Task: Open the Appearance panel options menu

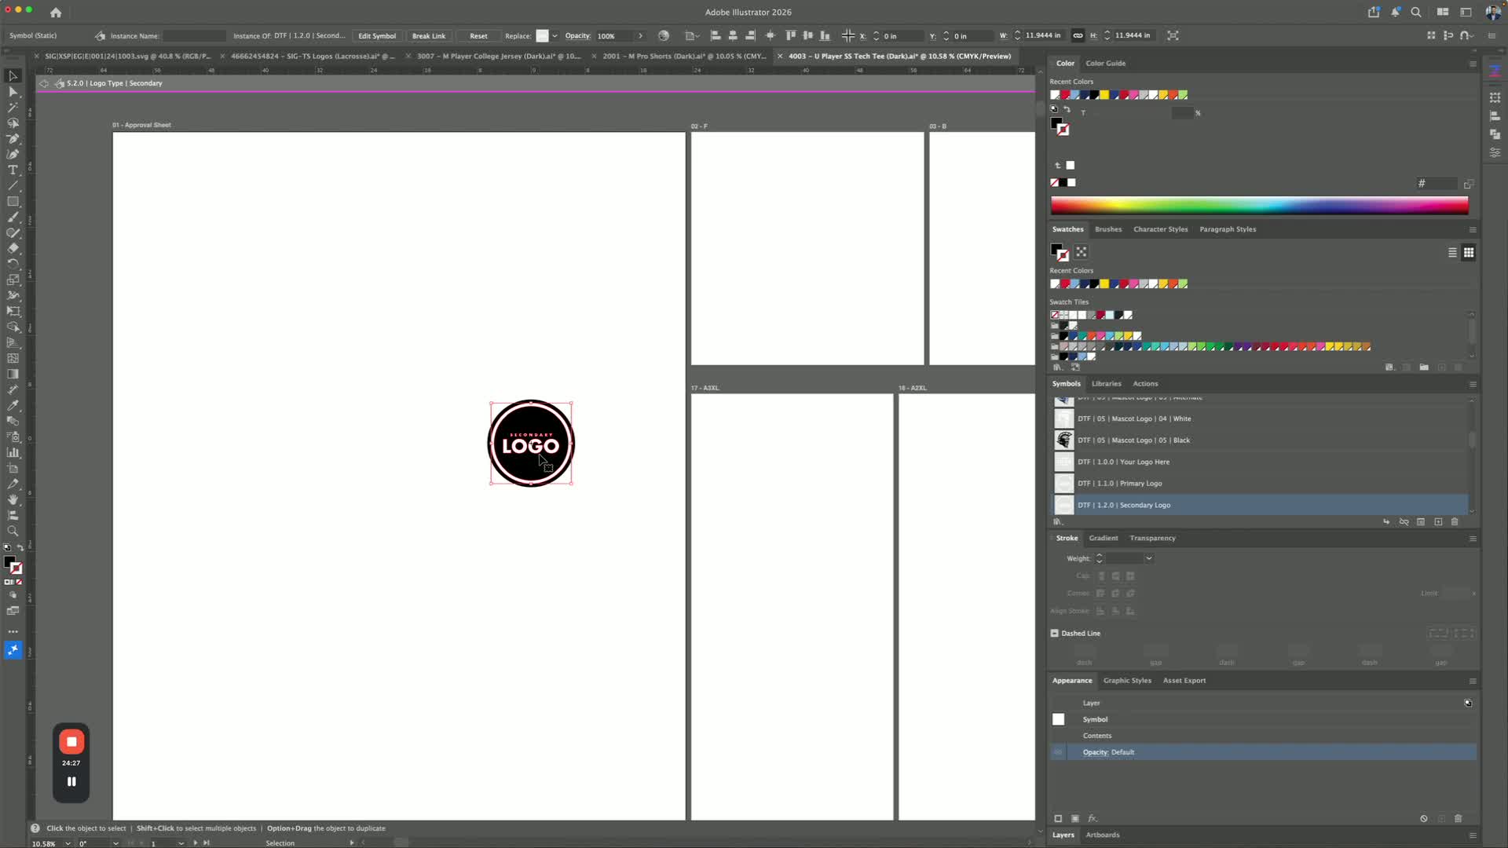Action: (x=1473, y=682)
